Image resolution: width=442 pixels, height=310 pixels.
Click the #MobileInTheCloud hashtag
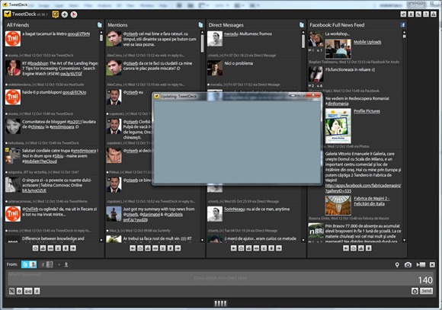pyautogui.click(x=40, y=161)
